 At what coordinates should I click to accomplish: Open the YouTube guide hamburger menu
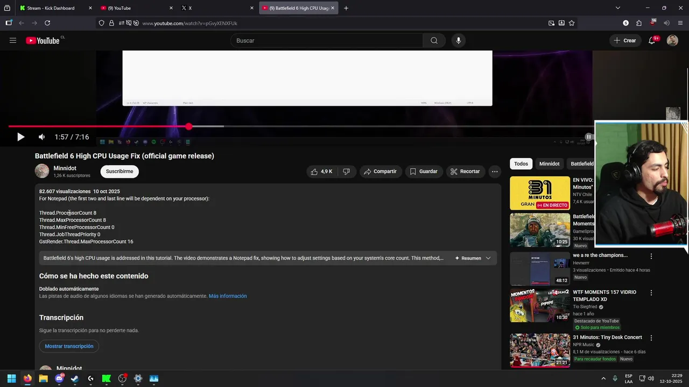click(x=13, y=40)
